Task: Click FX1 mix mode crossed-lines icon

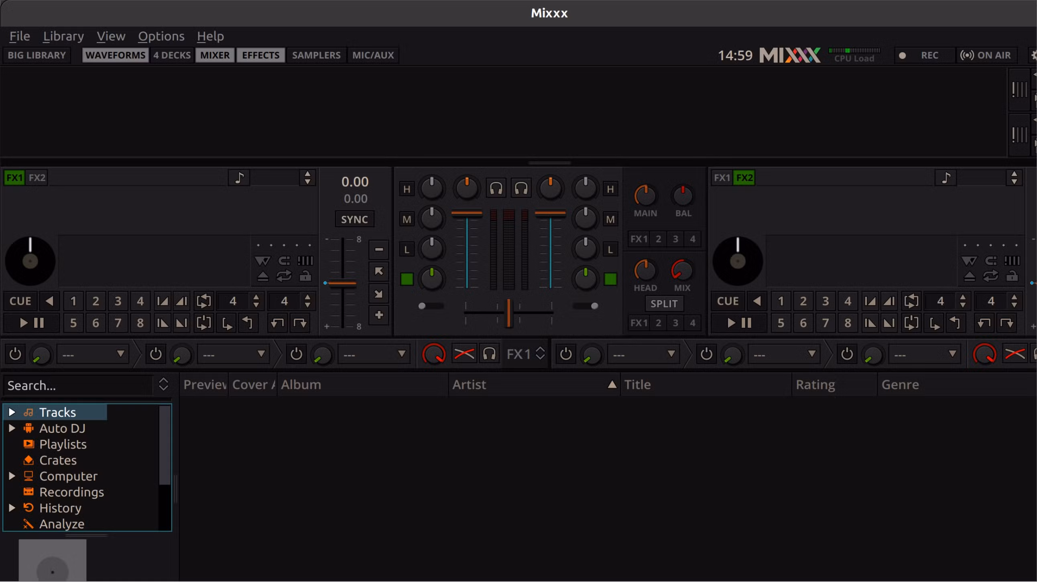Action: (x=464, y=354)
